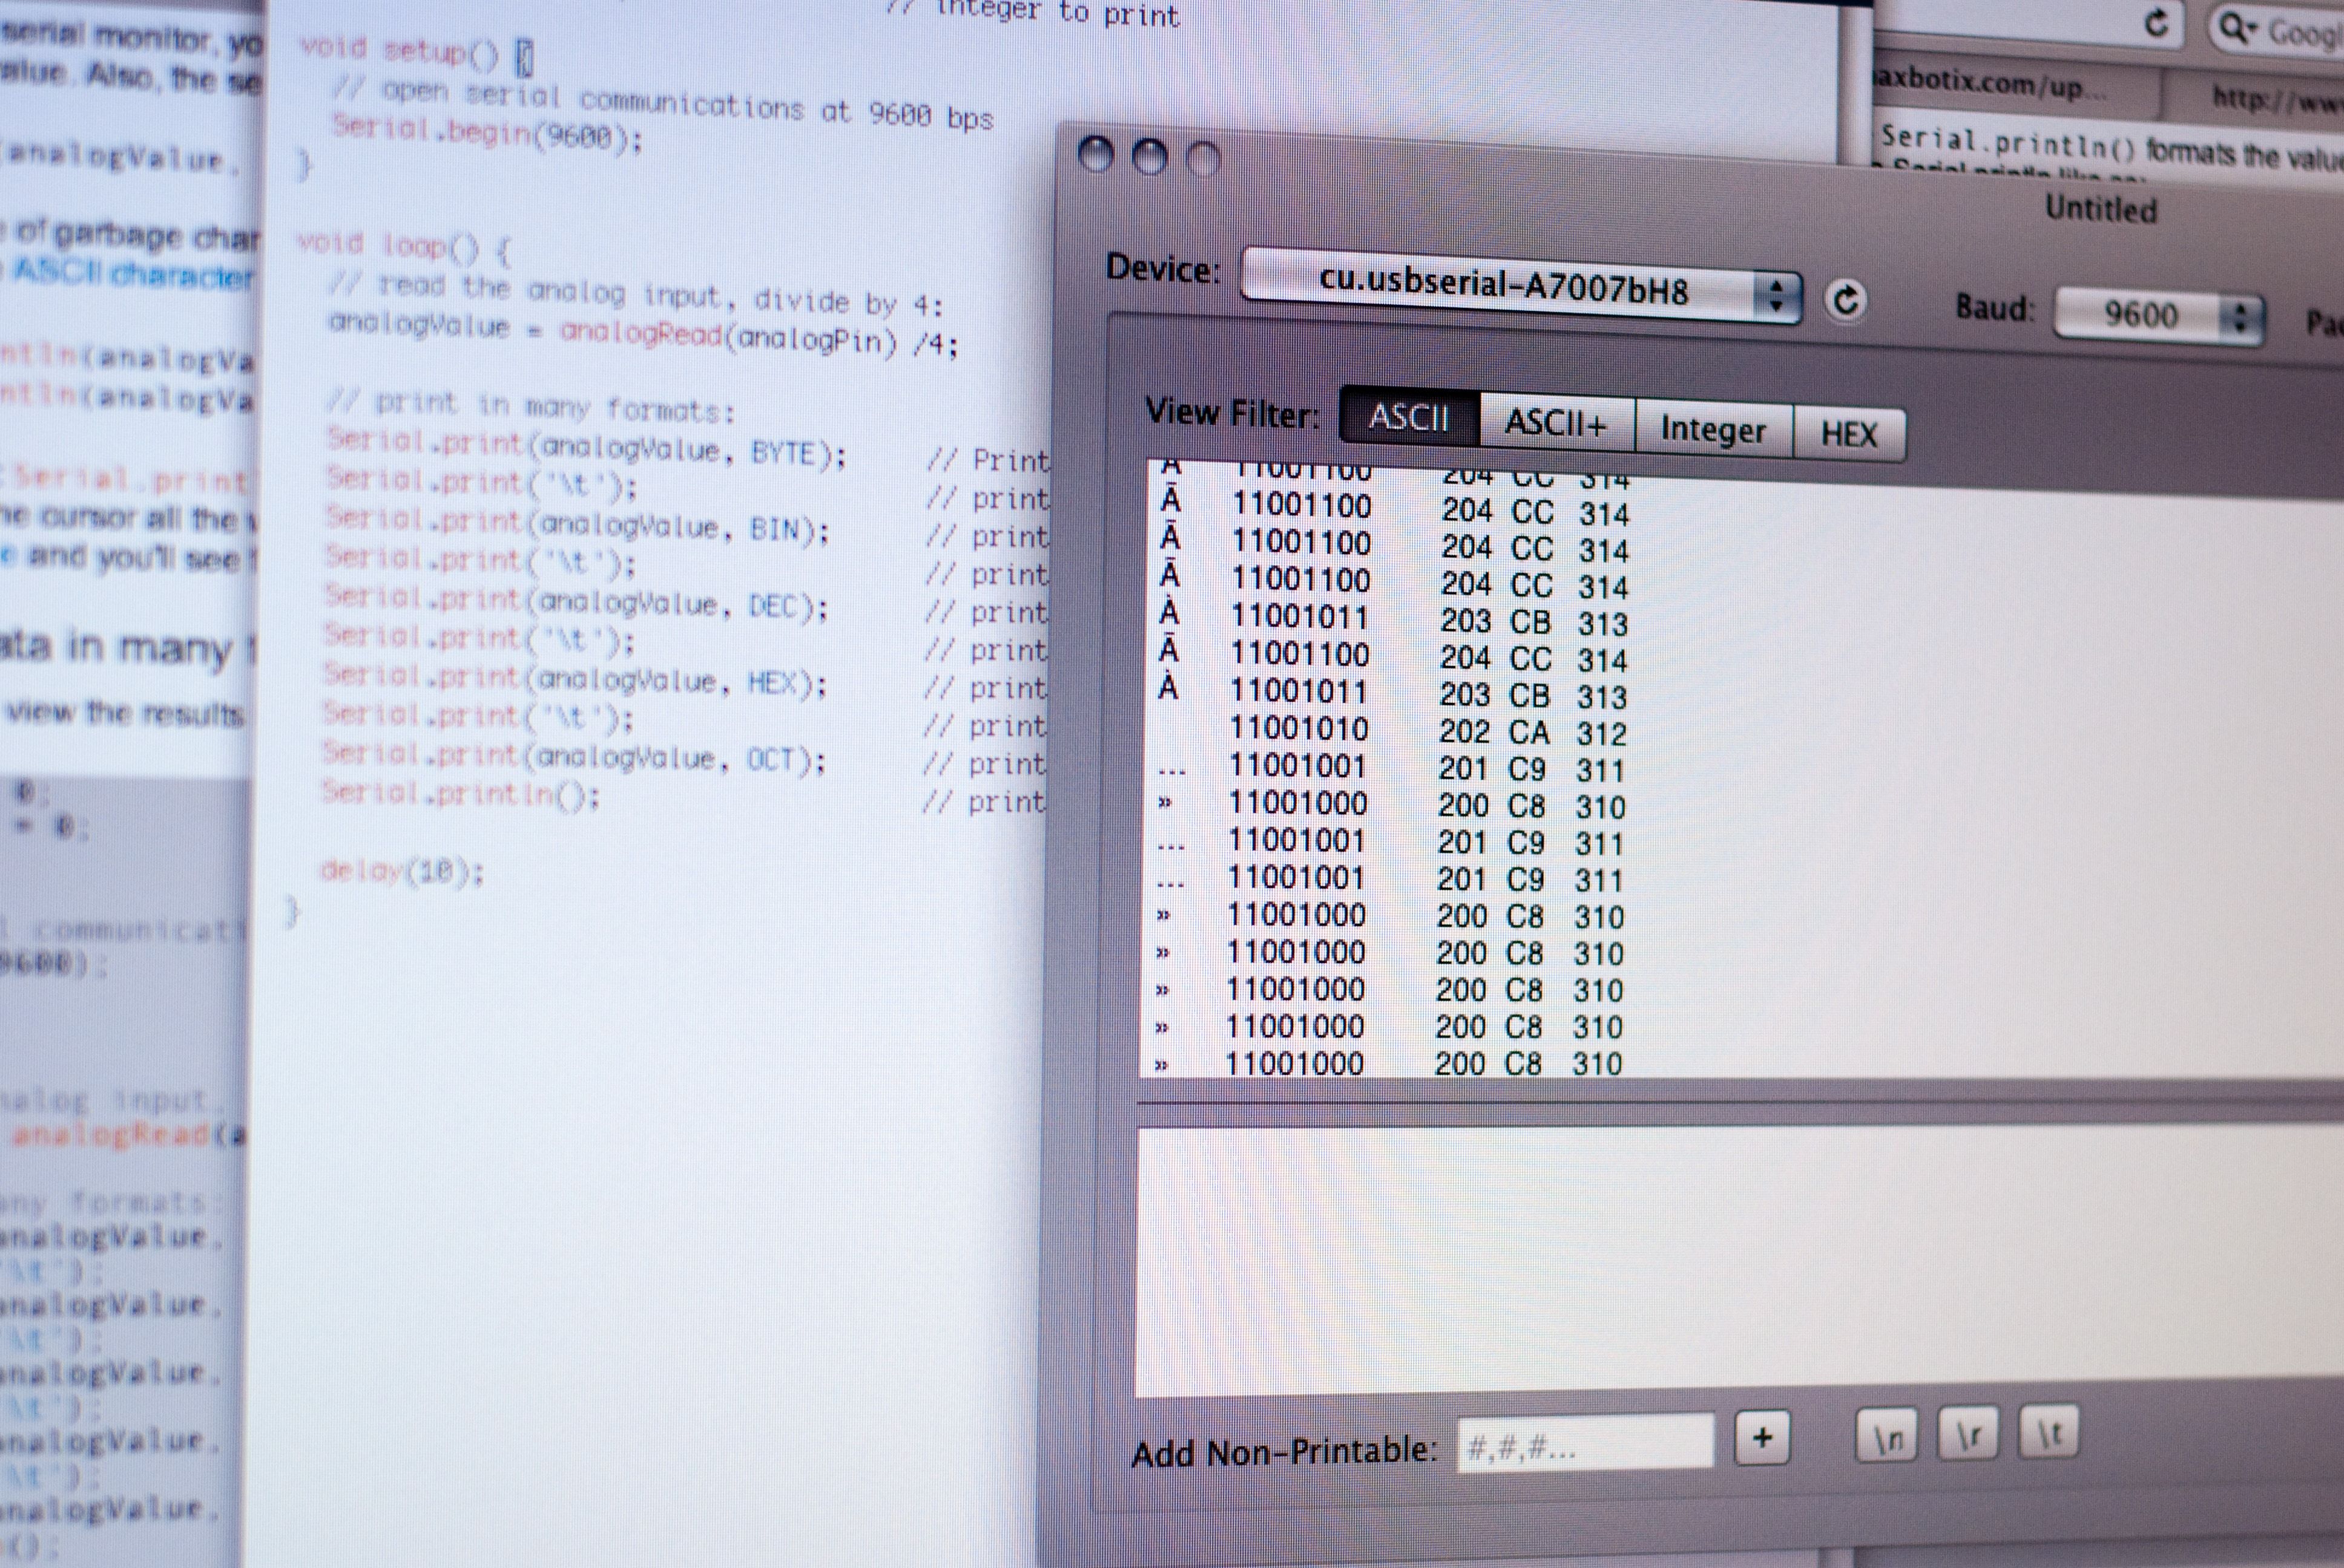Click Serial.print(analogValue, BIN); in editor
2344x1568 pixels.
tap(578, 524)
